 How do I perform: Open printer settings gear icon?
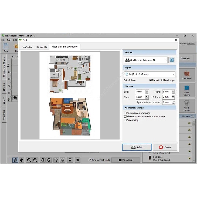(172, 60)
